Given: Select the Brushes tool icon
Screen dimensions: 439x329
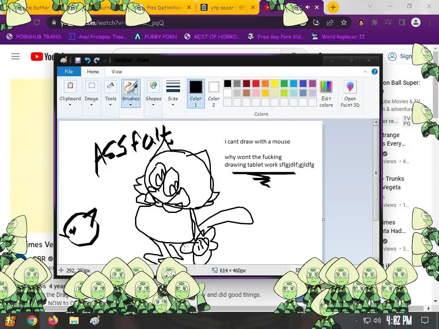Looking at the screenshot, I should pyautogui.click(x=131, y=87).
